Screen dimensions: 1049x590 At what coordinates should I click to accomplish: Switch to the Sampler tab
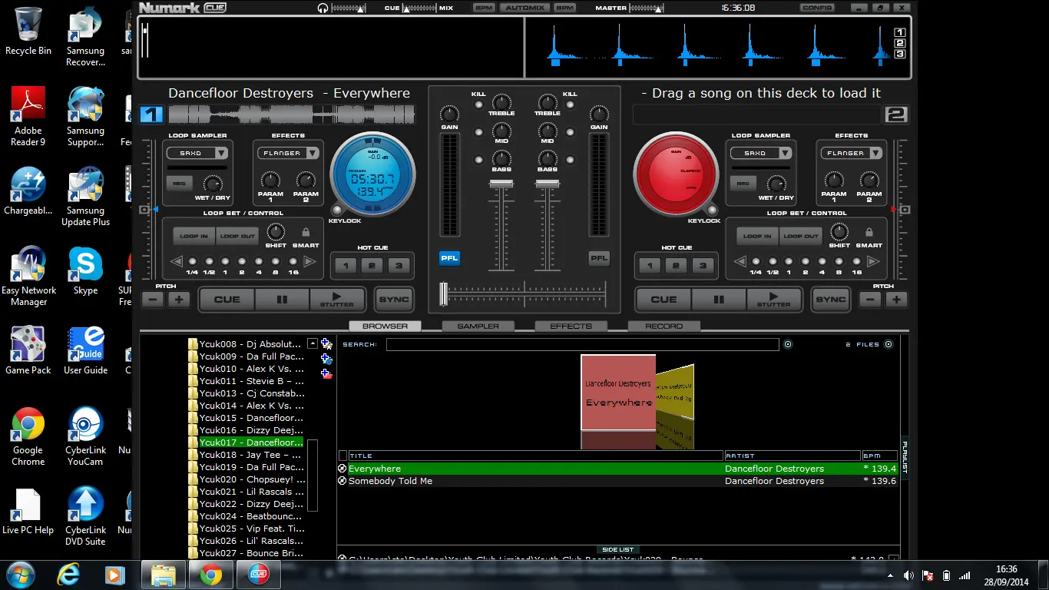pos(478,326)
